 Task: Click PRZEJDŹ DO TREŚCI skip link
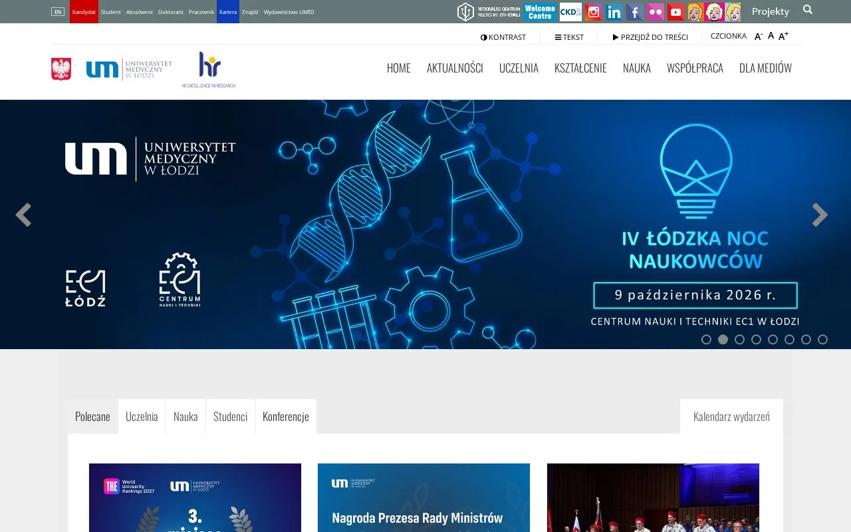[650, 37]
